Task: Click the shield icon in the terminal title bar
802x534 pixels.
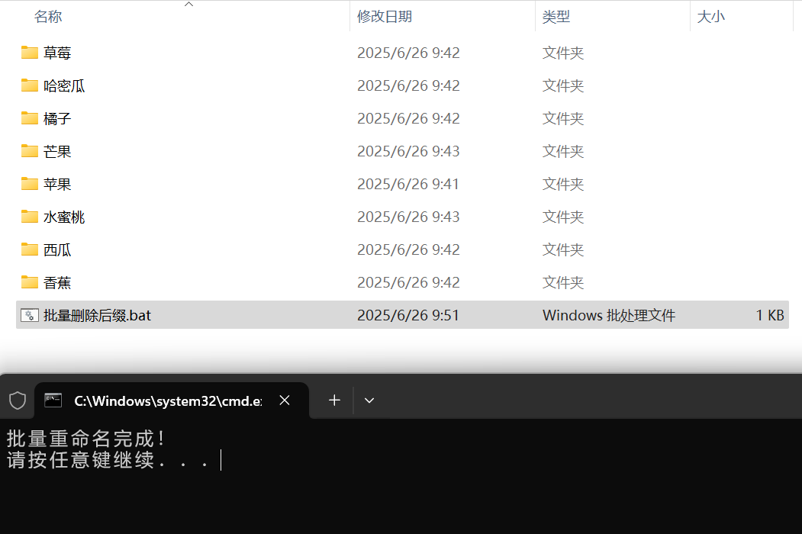Action: pyautogui.click(x=18, y=400)
